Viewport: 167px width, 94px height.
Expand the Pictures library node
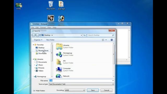click(x=35, y=68)
